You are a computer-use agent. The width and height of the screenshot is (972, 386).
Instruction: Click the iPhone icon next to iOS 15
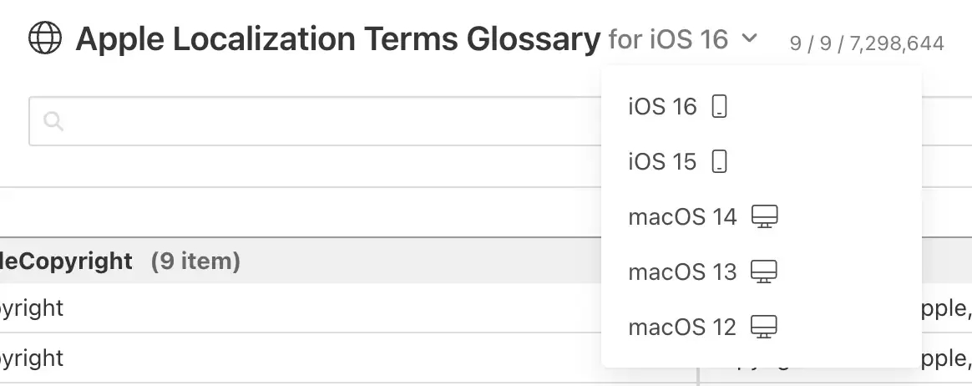[x=719, y=162]
